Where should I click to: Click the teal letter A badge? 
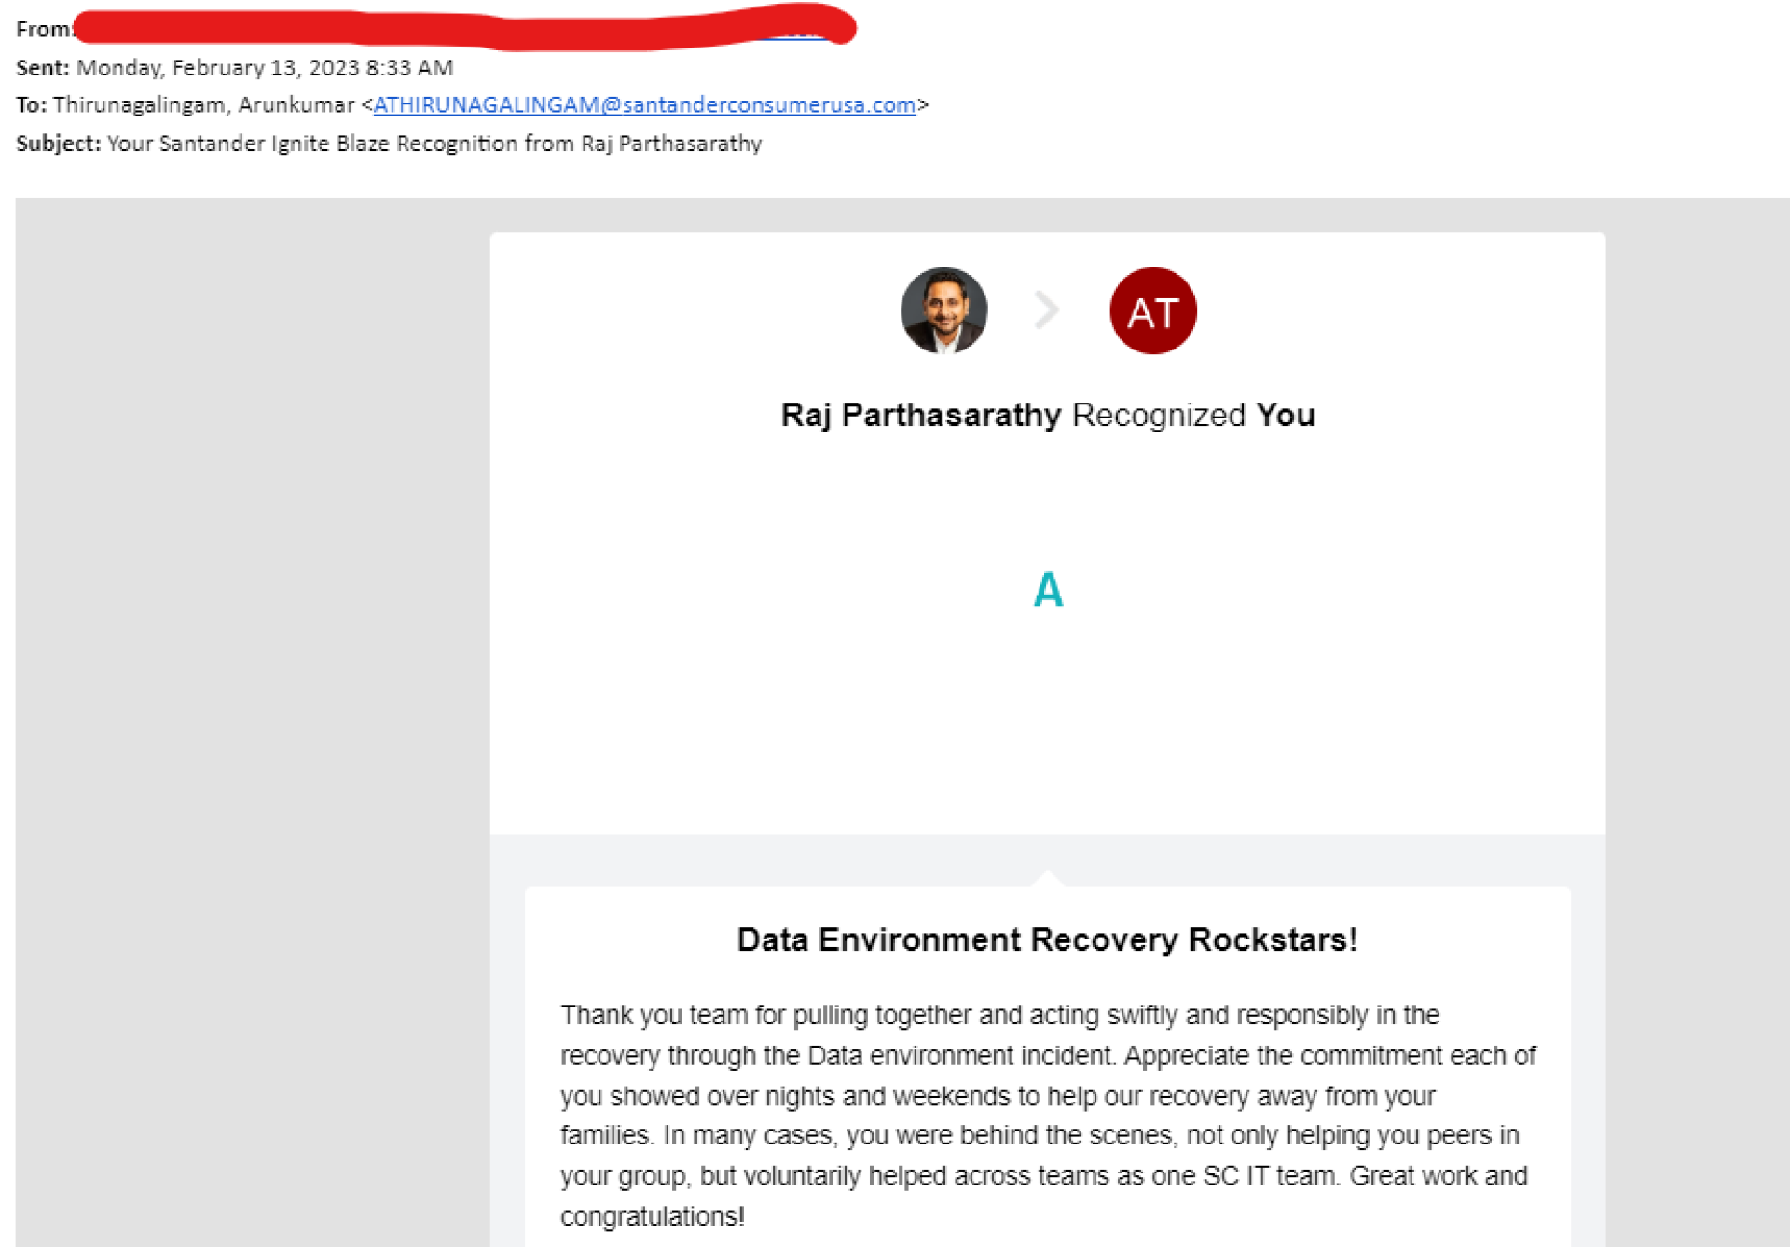coord(1048,590)
